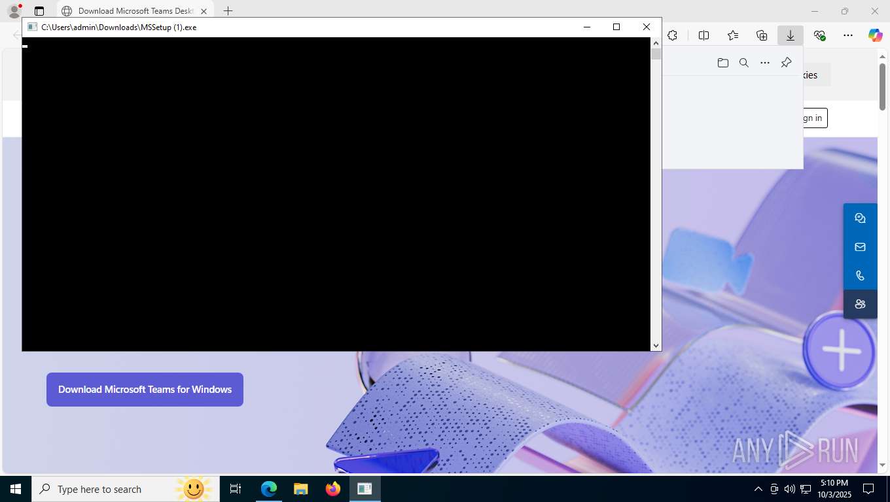Open Windows Start menu
The width and height of the screenshot is (890, 502).
(x=16, y=489)
